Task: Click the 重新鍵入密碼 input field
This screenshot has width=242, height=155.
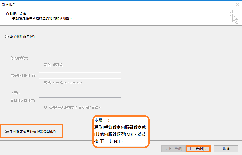Action: click(x=80, y=101)
